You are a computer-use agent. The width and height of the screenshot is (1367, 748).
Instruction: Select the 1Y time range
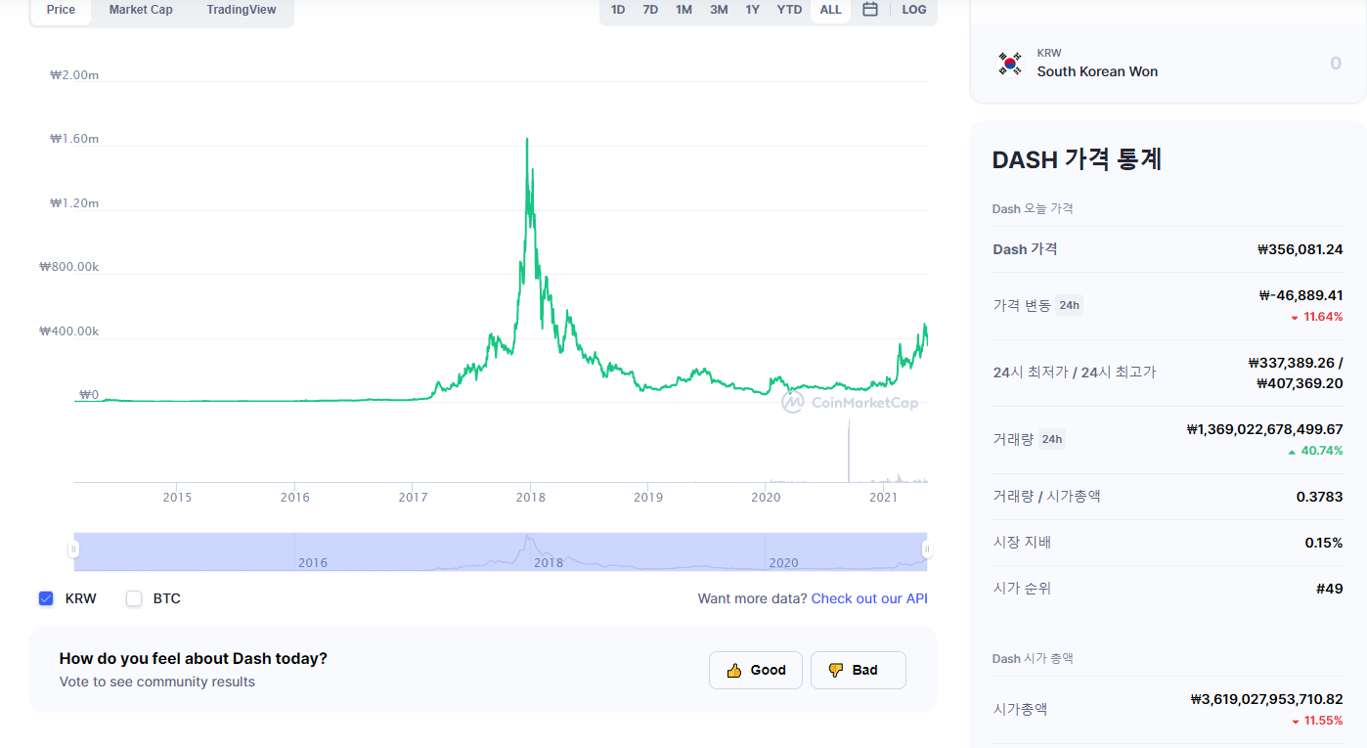pyautogui.click(x=752, y=10)
